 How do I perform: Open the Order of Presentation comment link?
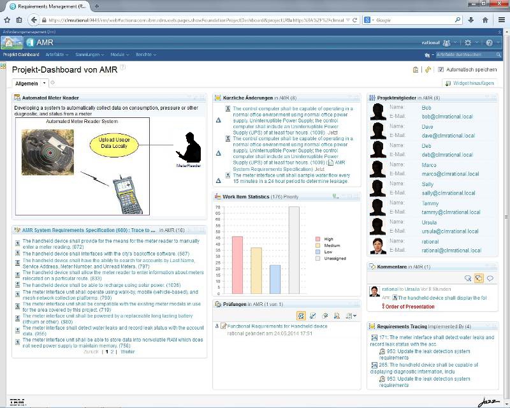[x=410, y=307]
